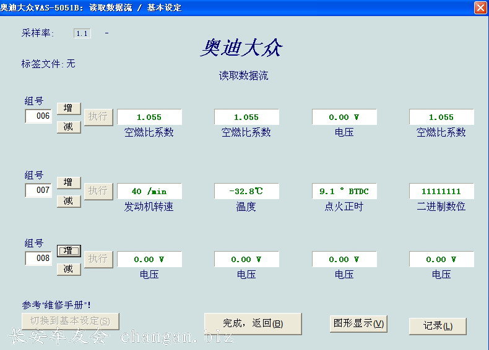Click the 执行 button for group 006
489x350 pixels.
click(x=98, y=117)
